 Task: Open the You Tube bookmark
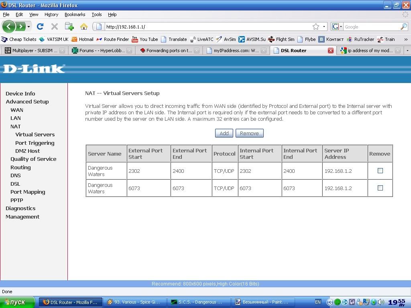point(145,39)
